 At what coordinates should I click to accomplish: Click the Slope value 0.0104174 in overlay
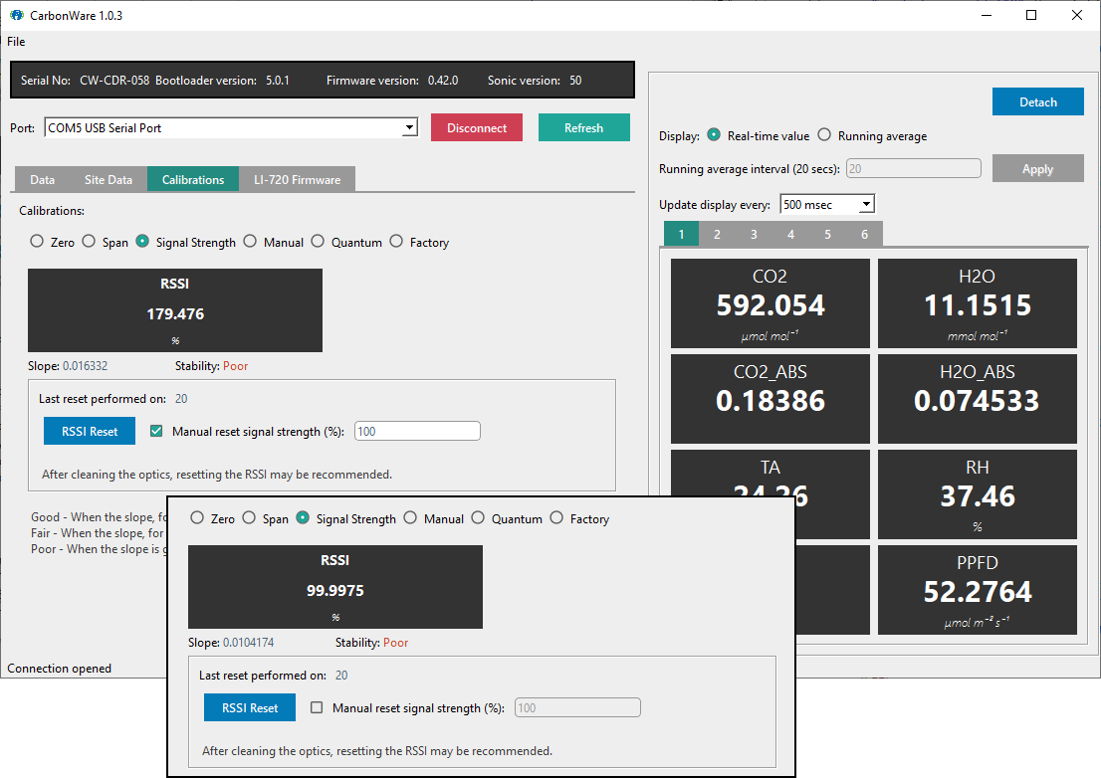248,642
